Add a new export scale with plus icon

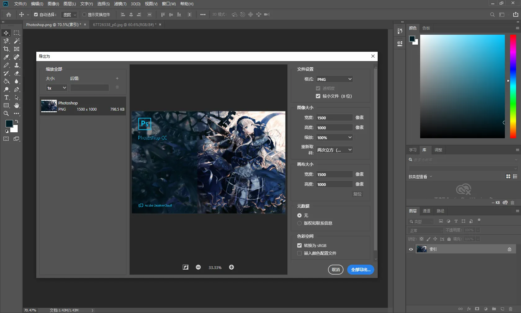(x=117, y=78)
